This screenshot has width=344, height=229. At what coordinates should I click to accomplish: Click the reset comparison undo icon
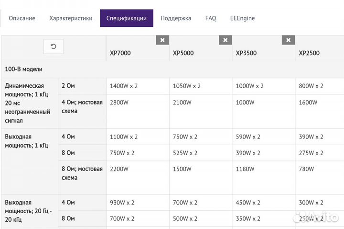click(53, 46)
